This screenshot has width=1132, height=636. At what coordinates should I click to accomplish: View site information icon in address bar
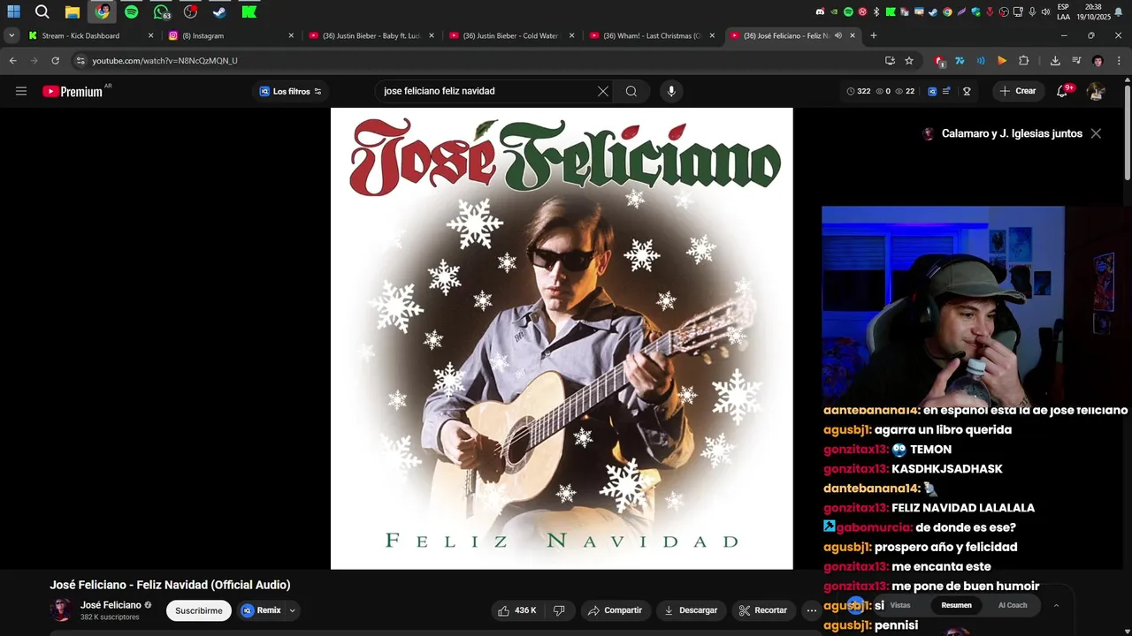click(80, 61)
